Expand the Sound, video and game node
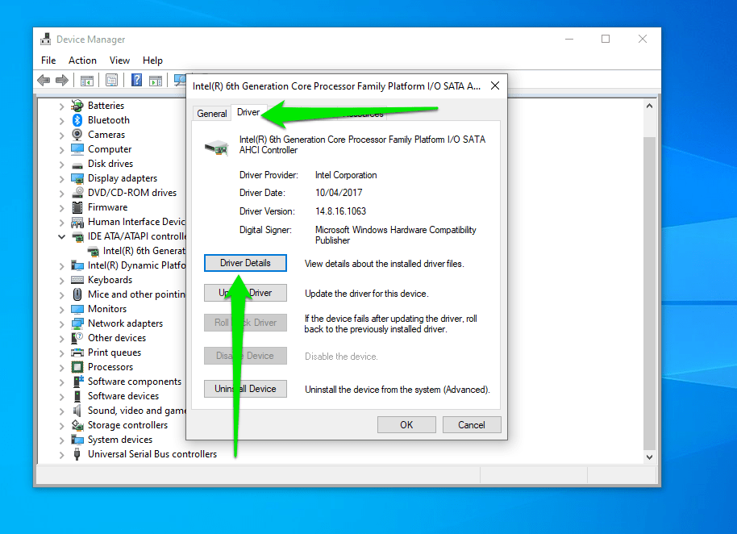 61,411
